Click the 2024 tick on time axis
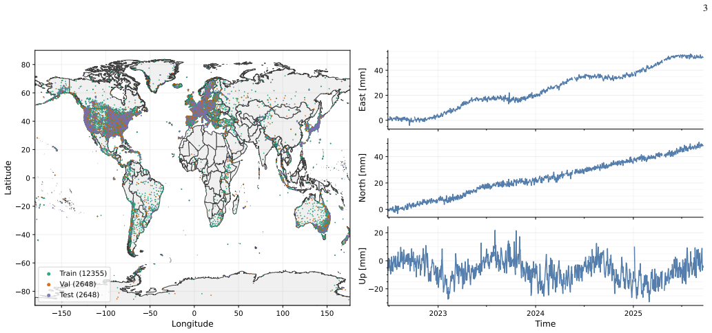Image resolution: width=712 pixels, height=333 pixels. tap(536, 314)
